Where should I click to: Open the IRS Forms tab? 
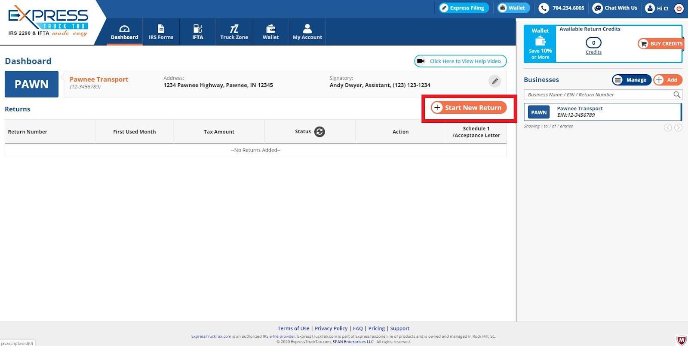click(161, 32)
